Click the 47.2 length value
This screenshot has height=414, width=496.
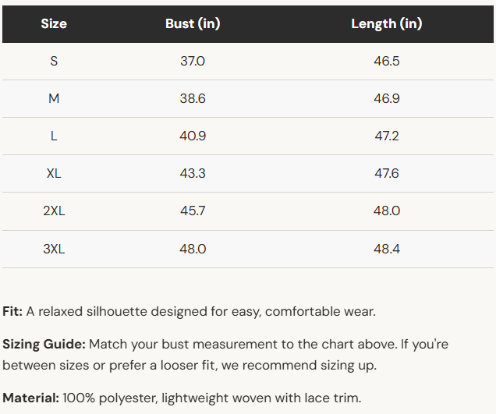(387, 136)
